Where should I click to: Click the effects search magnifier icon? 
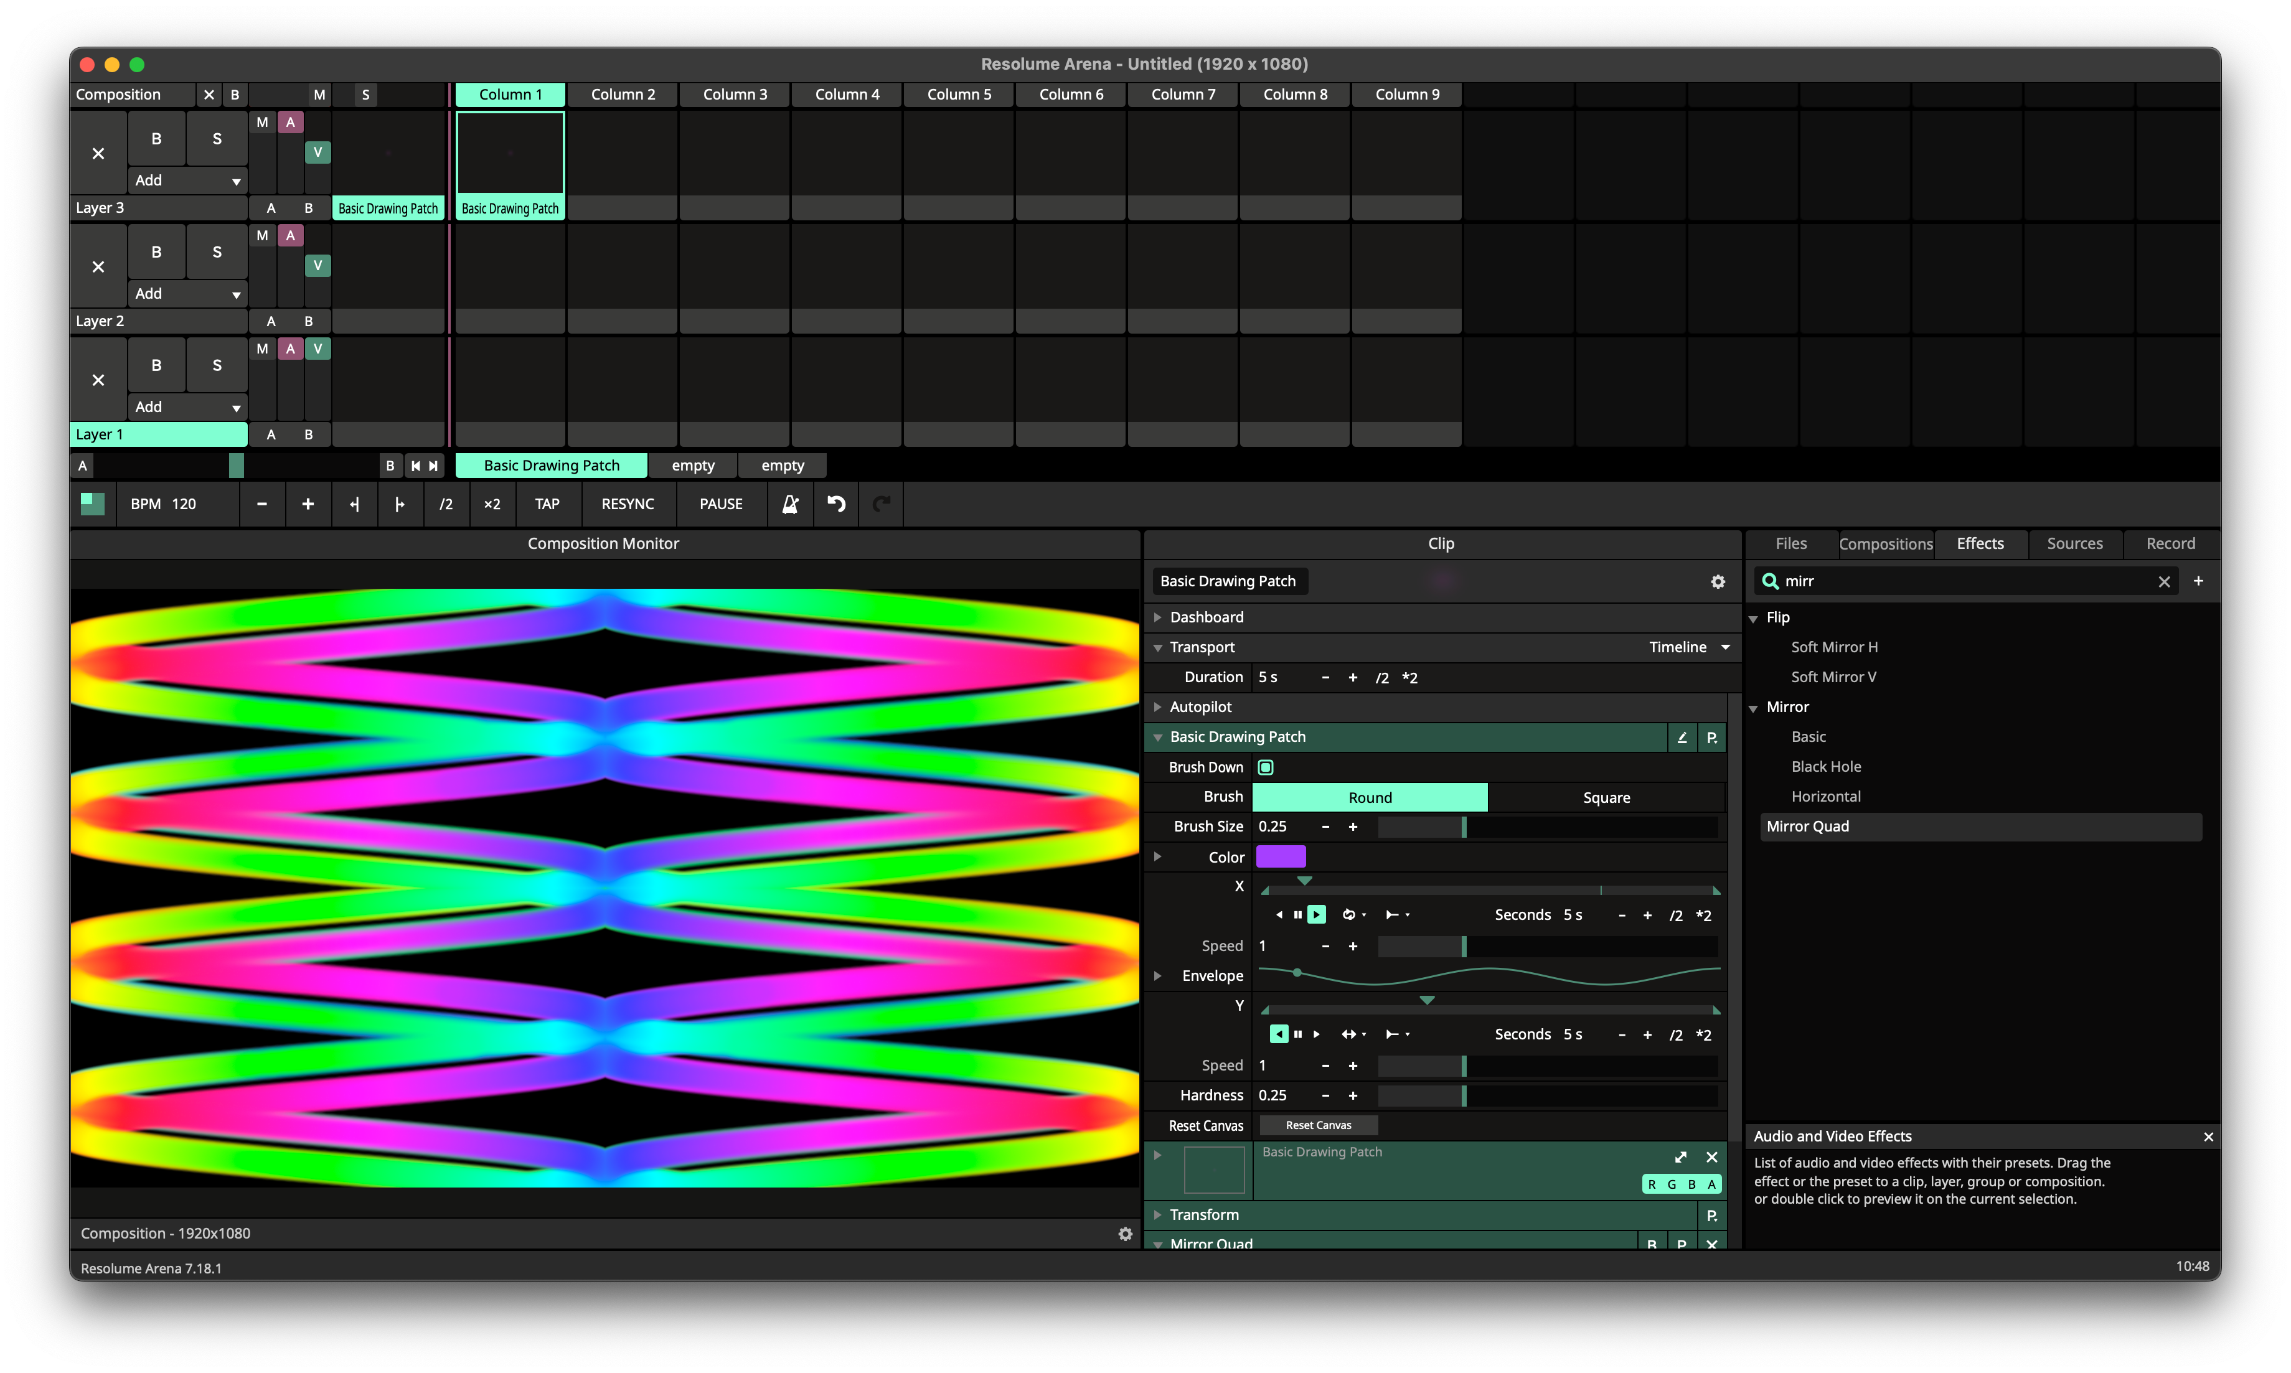click(x=1770, y=581)
